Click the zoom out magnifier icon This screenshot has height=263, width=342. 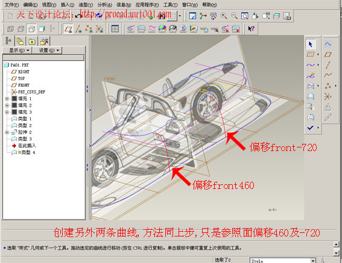click(x=234, y=16)
